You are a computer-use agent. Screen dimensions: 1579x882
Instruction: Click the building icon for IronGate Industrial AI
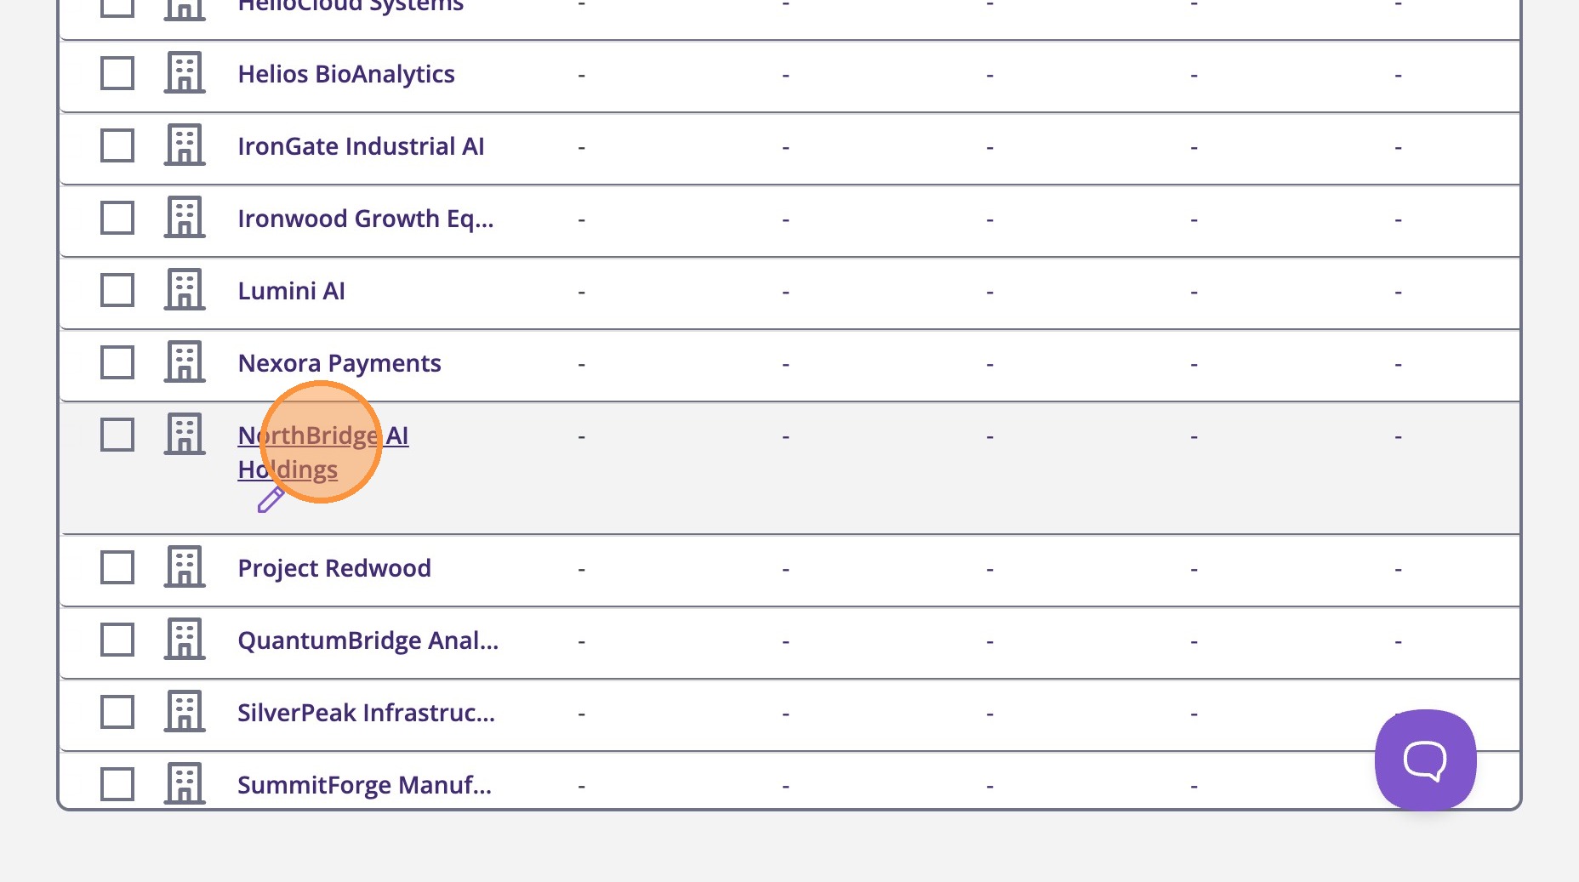tap(185, 145)
